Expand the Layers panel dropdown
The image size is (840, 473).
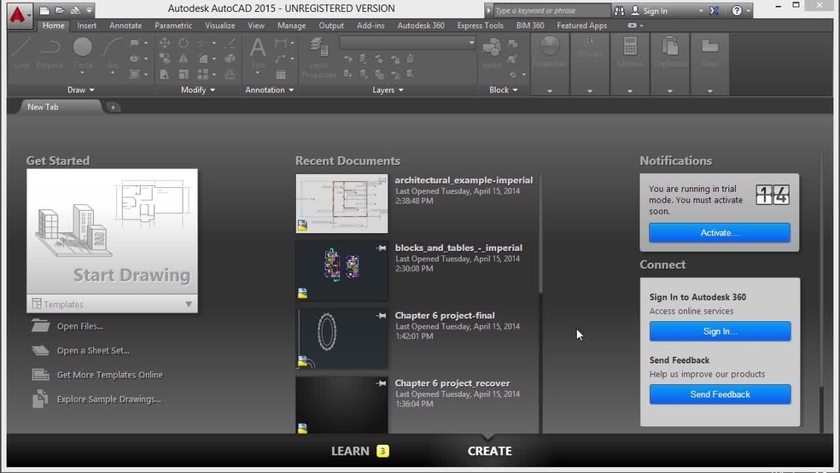tap(388, 90)
